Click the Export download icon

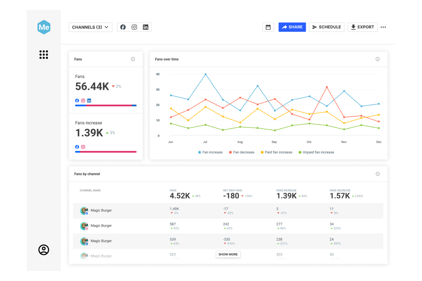click(x=353, y=27)
